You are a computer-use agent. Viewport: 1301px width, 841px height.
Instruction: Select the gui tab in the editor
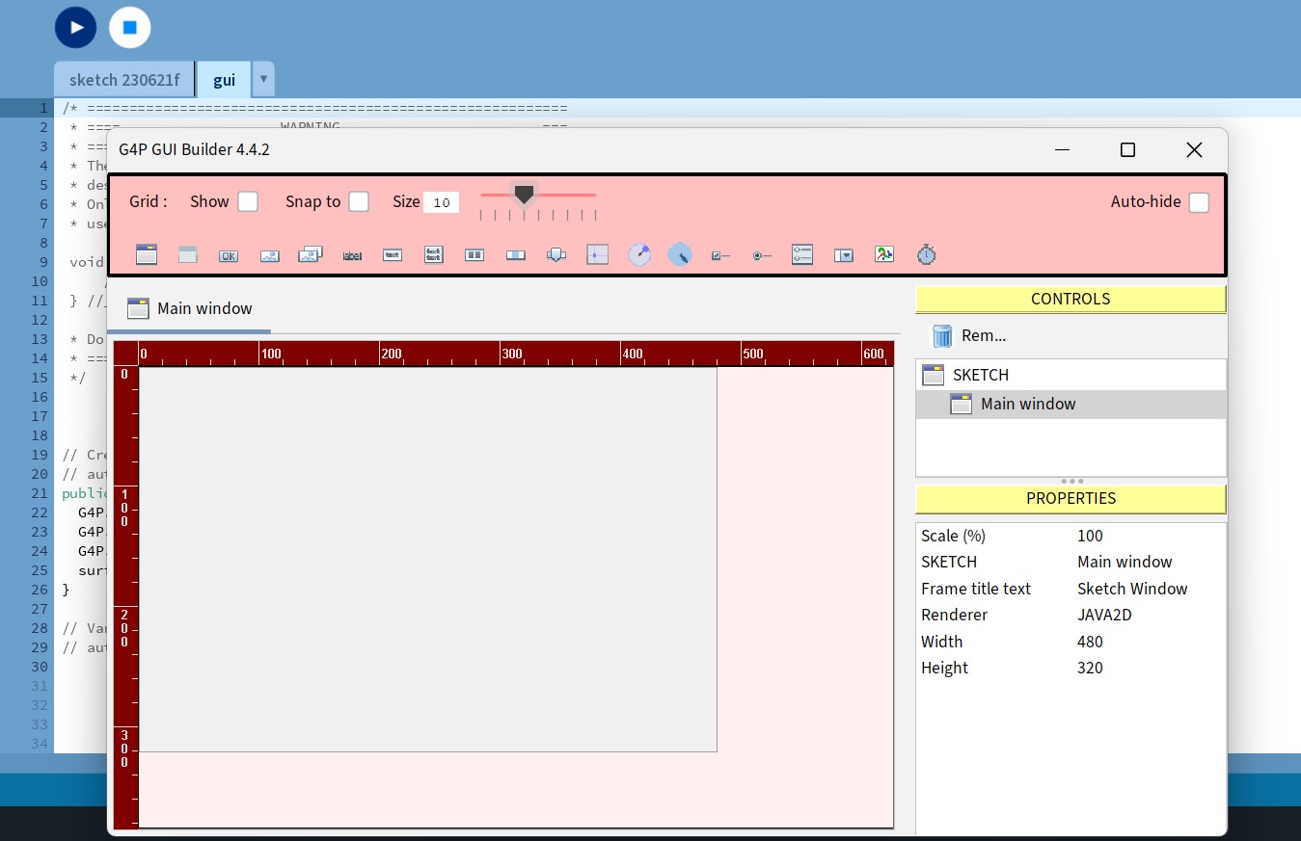tap(224, 80)
